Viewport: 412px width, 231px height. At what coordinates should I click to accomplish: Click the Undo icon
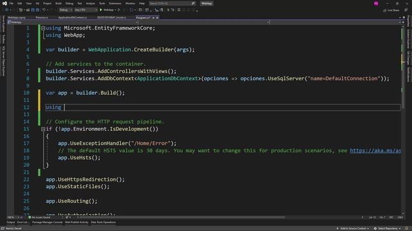[x=44, y=10]
